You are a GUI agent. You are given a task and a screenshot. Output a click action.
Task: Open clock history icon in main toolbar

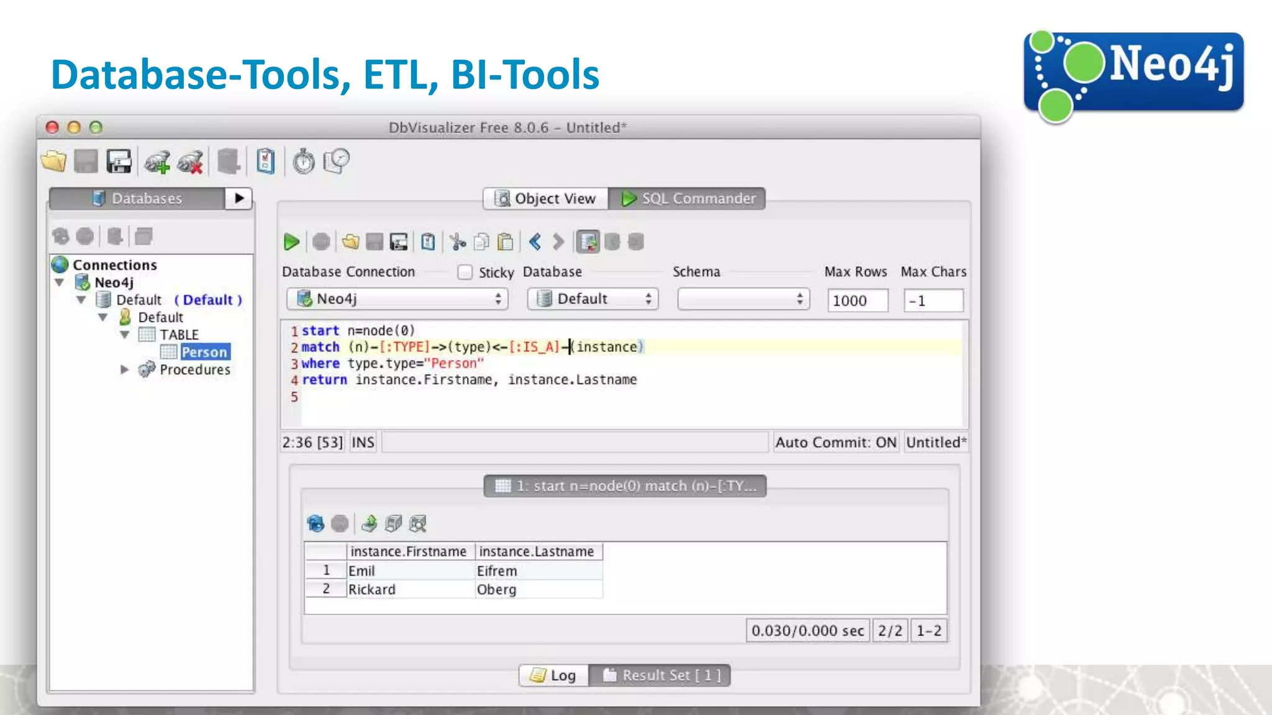click(337, 161)
